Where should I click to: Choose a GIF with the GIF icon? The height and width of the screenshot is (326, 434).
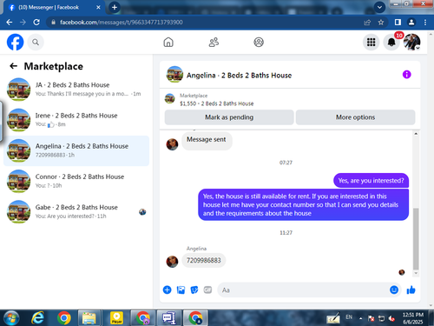click(x=207, y=289)
